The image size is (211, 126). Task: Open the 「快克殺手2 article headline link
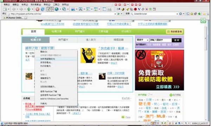113,48
